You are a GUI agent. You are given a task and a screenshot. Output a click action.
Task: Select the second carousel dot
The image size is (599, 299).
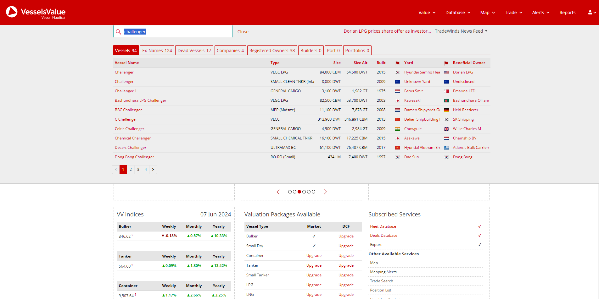coord(294,192)
